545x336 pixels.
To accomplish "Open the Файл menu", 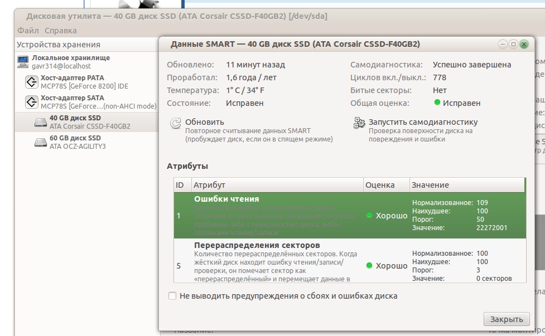I will [x=28, y=31].
